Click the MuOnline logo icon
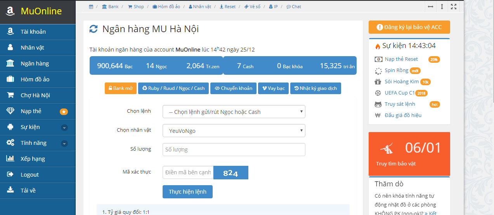The image size is (494, 215). click(x=10, y=11)
